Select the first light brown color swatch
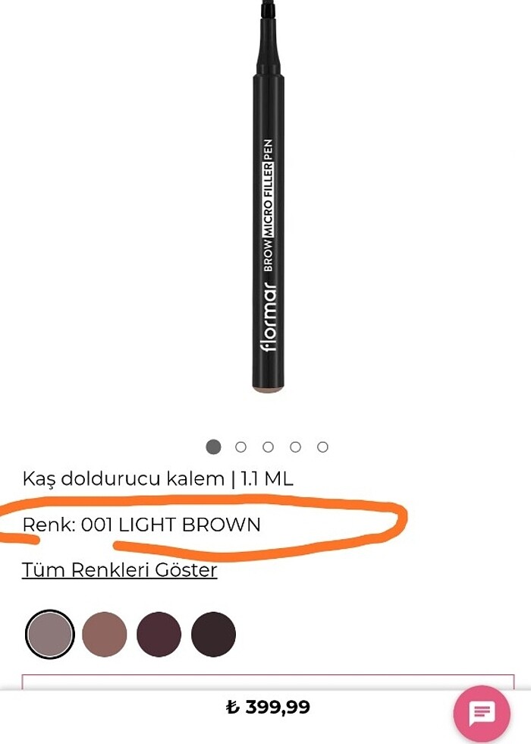This screenshot has height=744, width=531. tap(50, 634)
